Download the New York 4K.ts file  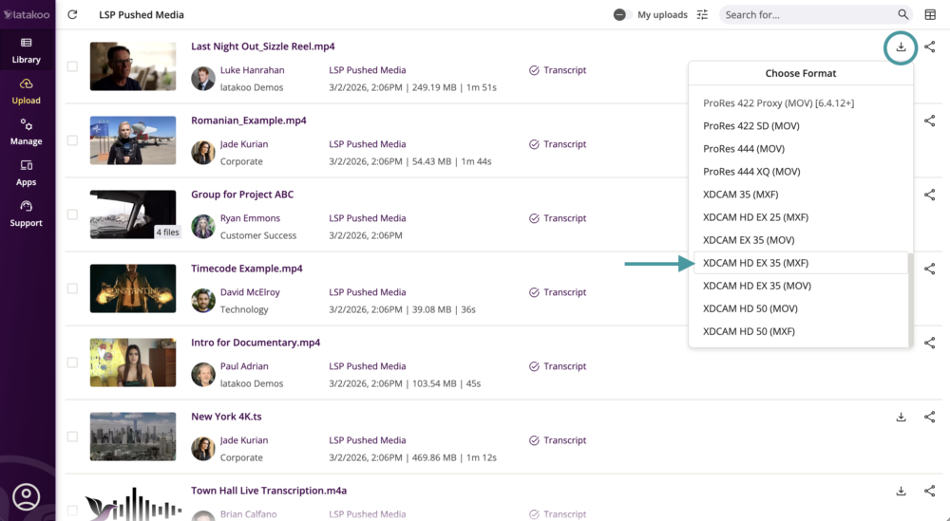coord(901,417)
